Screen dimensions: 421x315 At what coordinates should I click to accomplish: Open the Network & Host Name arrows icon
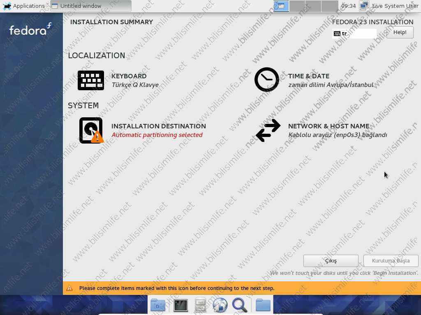[268, 130]
